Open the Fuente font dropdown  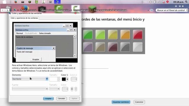tap(30, 89)
